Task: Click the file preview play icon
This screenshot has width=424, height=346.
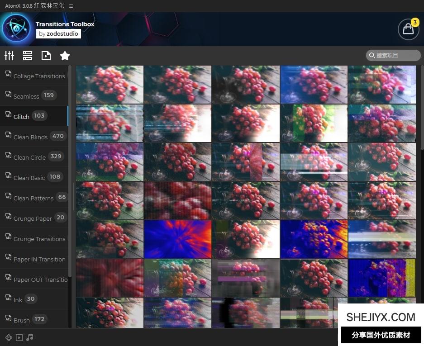Action: 46,56
